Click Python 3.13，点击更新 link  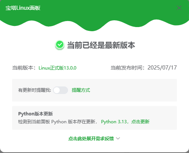(x=125, y=122)
